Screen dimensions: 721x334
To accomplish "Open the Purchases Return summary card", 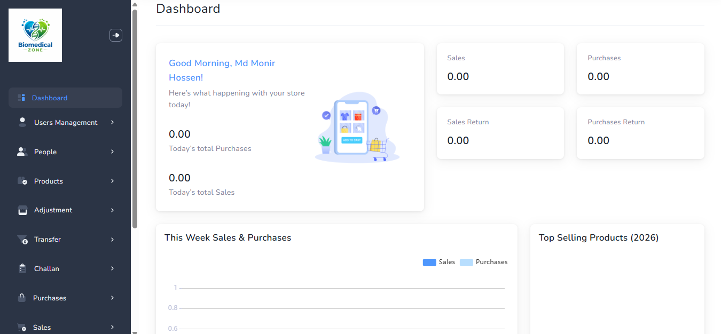I will point(640,133).
